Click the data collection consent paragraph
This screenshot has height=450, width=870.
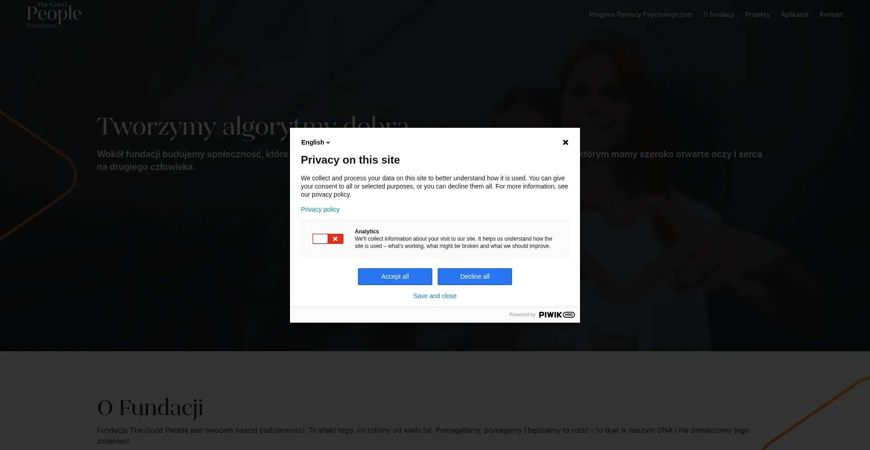coord(434,186)
